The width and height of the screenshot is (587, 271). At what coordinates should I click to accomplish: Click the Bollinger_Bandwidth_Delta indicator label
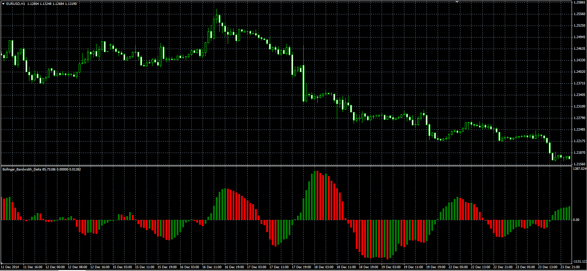point(22,169)
